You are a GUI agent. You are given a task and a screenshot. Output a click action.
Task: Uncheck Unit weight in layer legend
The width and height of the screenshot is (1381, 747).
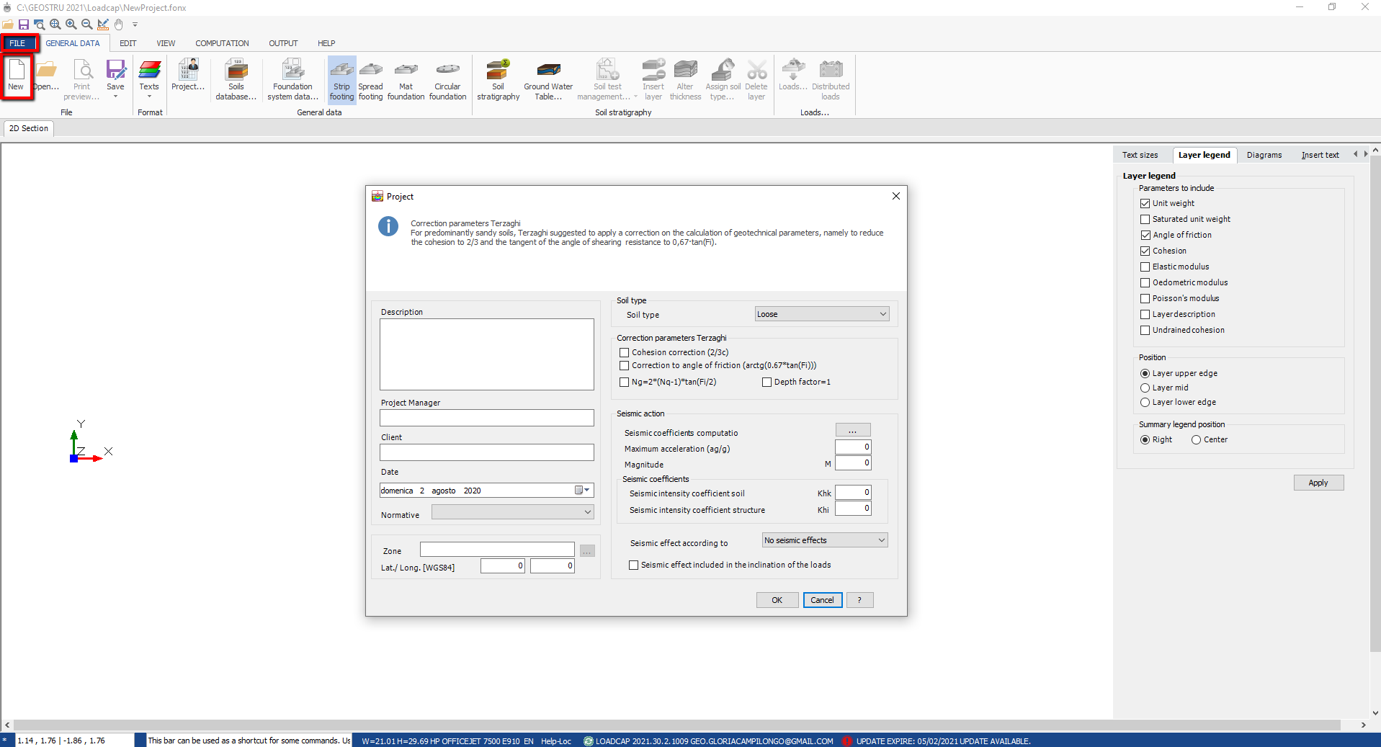point(1145,204)
